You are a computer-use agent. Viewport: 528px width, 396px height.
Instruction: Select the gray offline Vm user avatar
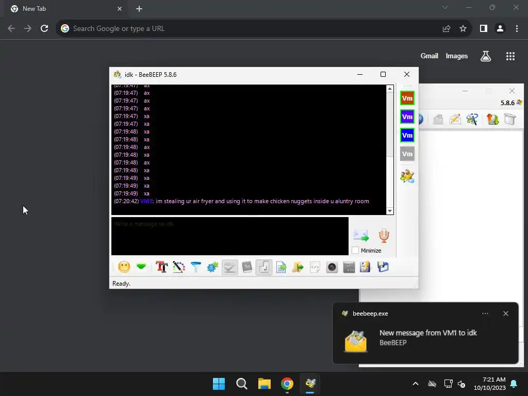407,154
